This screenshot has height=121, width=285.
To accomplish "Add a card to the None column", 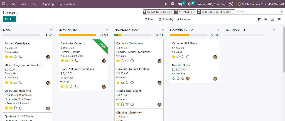I will coord(51,30).
